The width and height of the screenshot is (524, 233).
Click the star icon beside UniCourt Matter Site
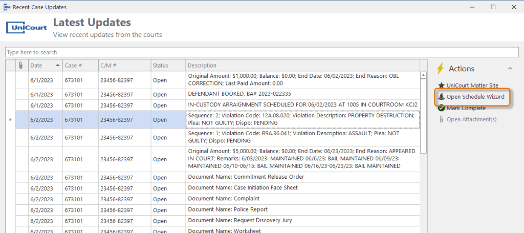click(441, 86)
